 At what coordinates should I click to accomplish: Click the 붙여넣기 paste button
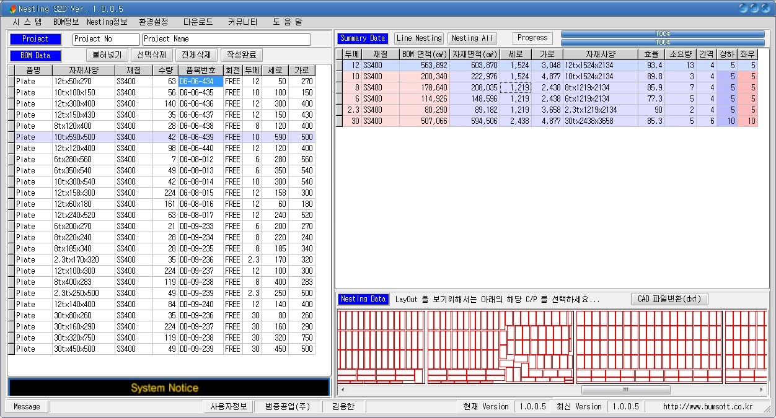(x=107, y=55)
